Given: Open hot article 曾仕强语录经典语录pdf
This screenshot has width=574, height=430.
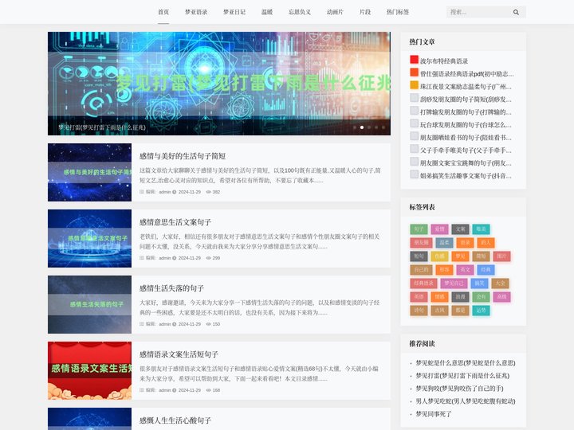Looking at the screenshot, I should tap(466, 74).
